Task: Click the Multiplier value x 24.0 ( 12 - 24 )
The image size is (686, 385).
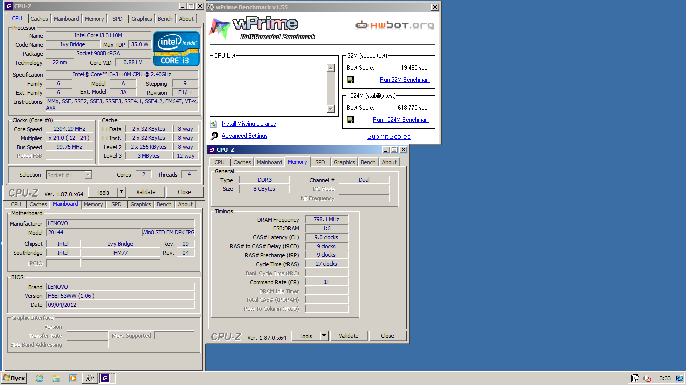Action: (x=69, y=138)
